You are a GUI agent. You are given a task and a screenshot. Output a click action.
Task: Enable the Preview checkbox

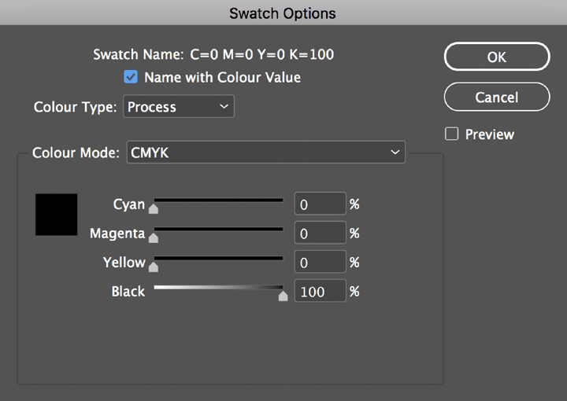click(452, 134)
